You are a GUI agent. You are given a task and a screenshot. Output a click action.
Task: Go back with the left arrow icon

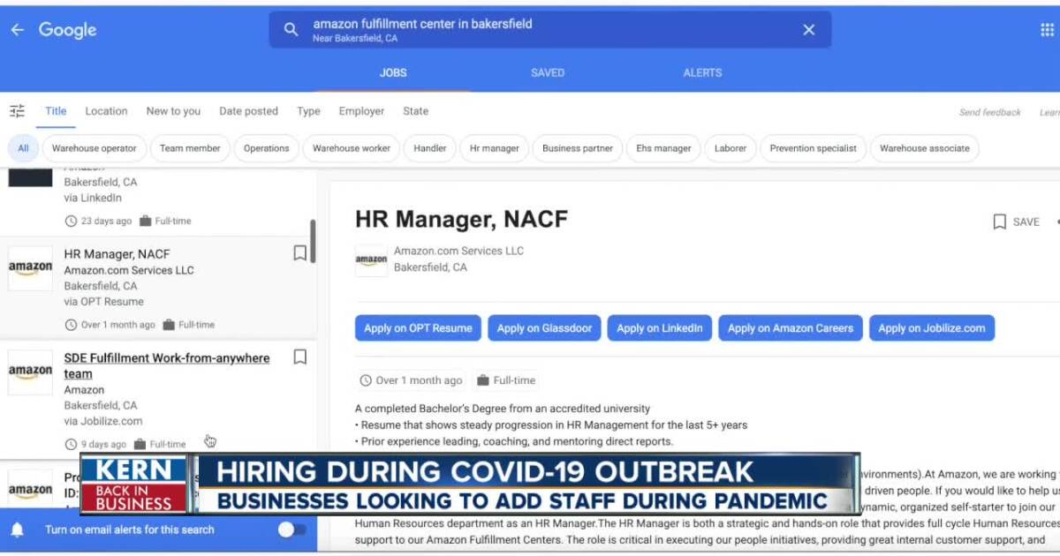17,30
